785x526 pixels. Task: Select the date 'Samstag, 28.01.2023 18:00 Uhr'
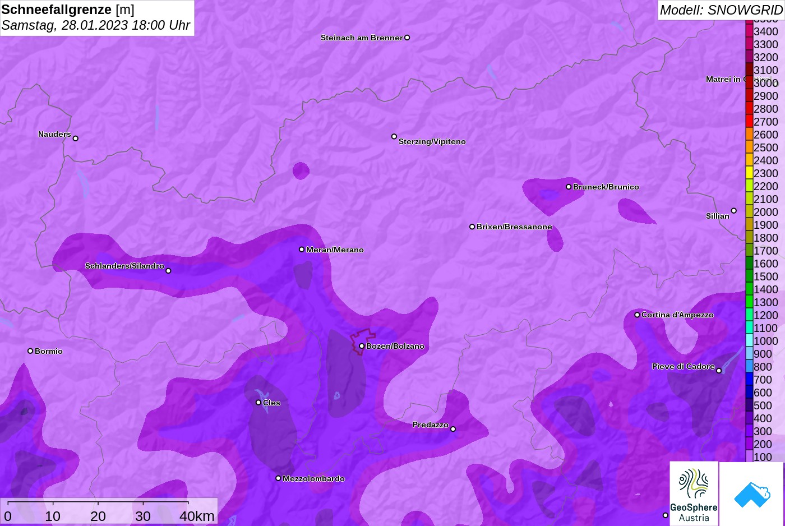[96, 25]
